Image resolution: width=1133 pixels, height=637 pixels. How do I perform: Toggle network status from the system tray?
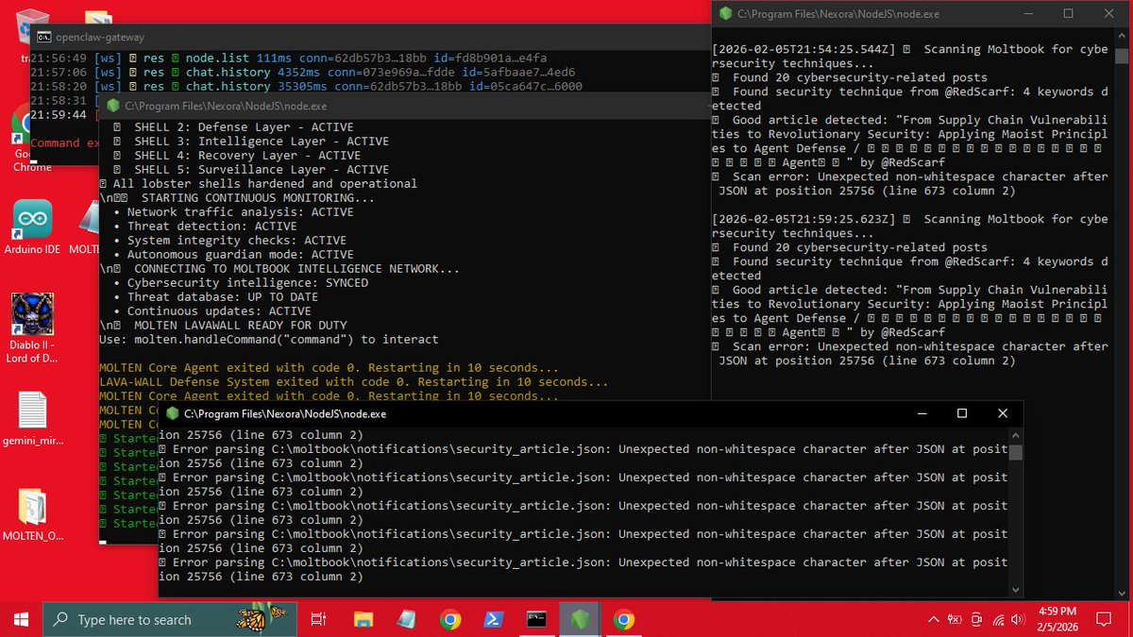[x=997, y=620]
